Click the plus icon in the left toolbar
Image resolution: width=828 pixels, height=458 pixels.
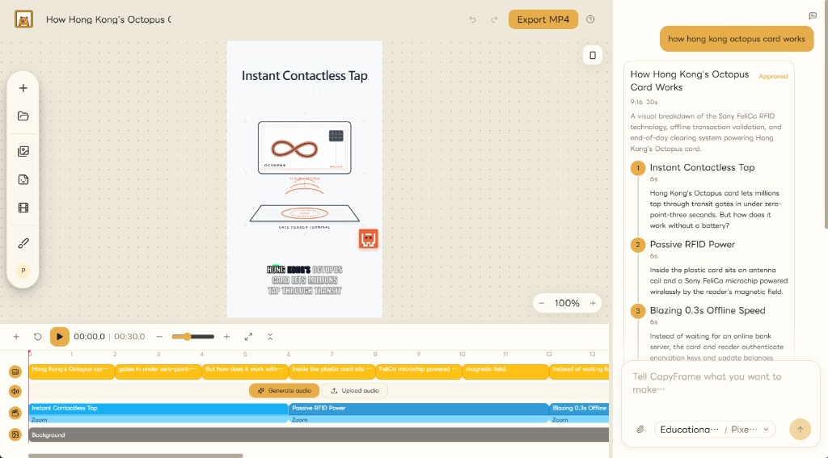[x=23, y=88]
